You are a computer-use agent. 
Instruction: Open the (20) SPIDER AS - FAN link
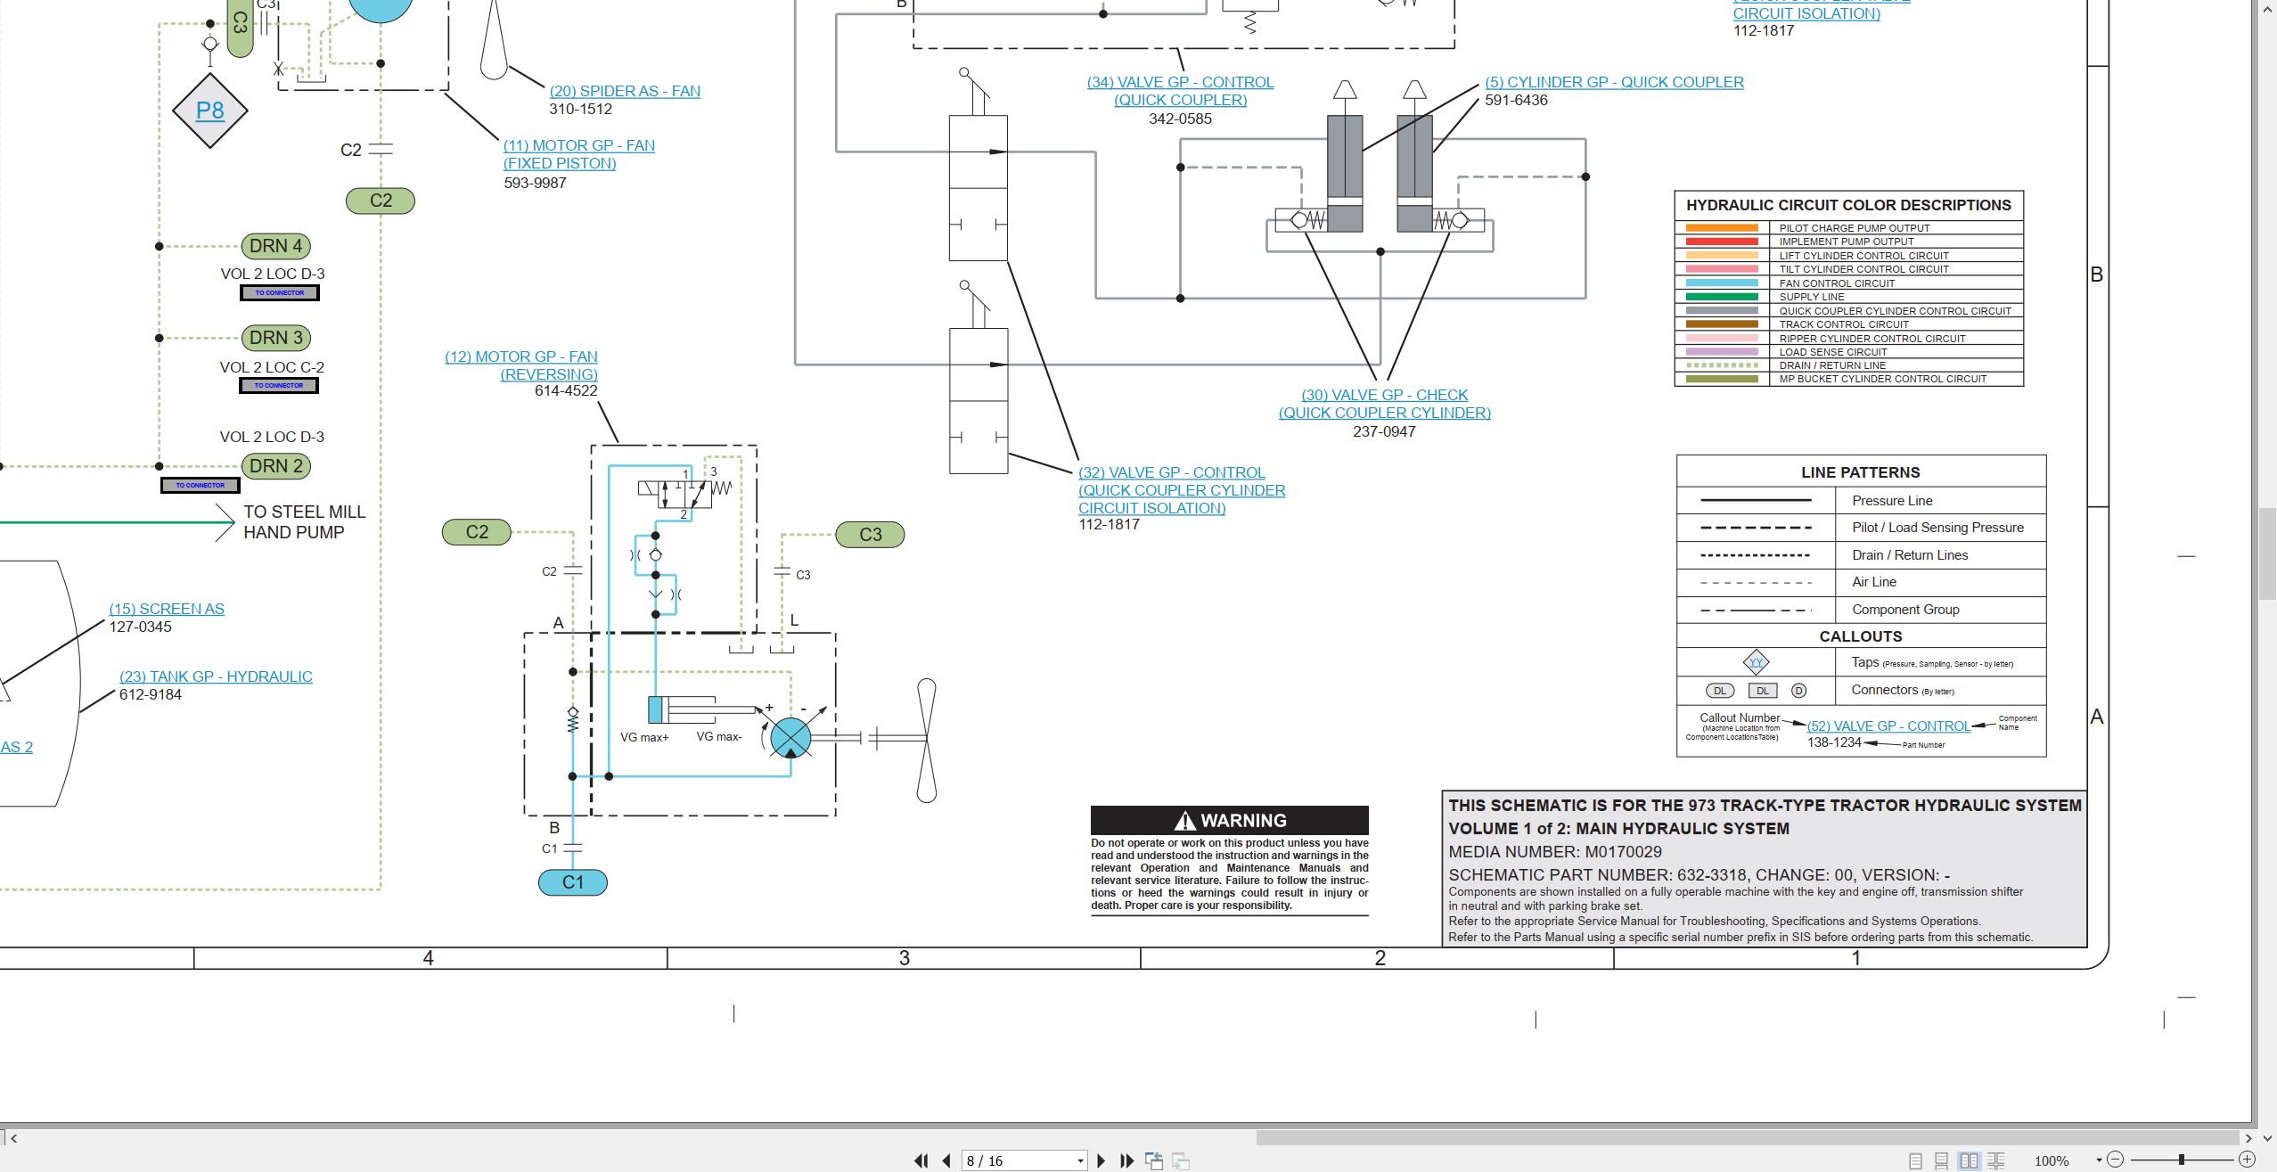[625, 91]
